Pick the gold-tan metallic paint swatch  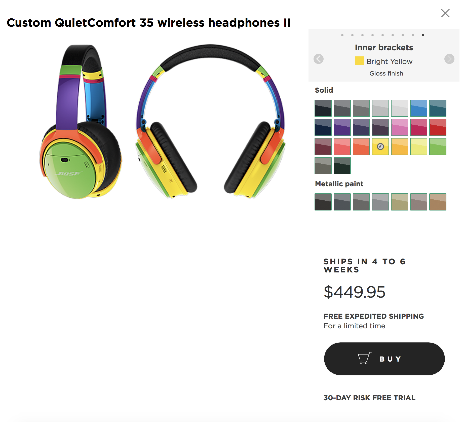[400, 202]
